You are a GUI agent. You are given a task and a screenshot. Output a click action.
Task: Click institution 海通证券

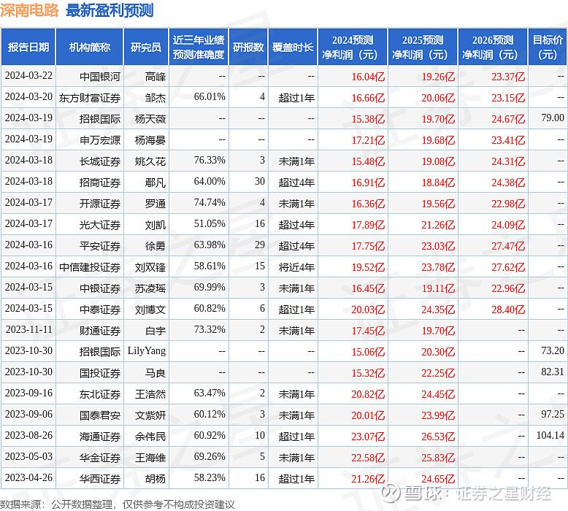point(99,437)
